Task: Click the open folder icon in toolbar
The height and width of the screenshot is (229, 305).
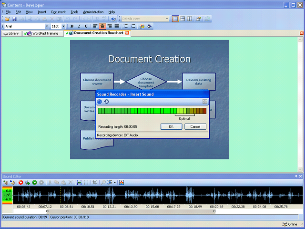Action: click(7, 19)
